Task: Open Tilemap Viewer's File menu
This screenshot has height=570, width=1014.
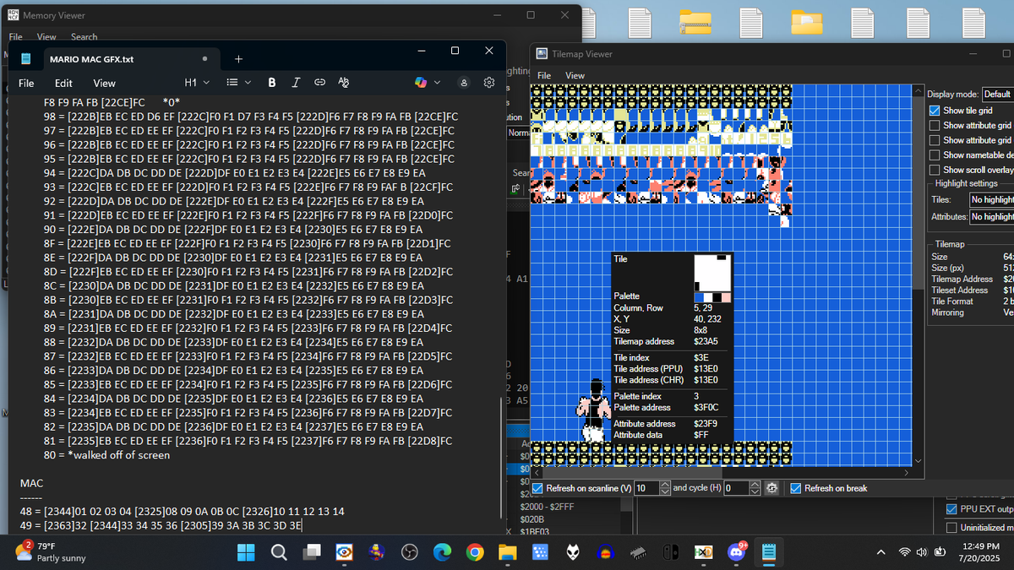Action: (544, 75)
